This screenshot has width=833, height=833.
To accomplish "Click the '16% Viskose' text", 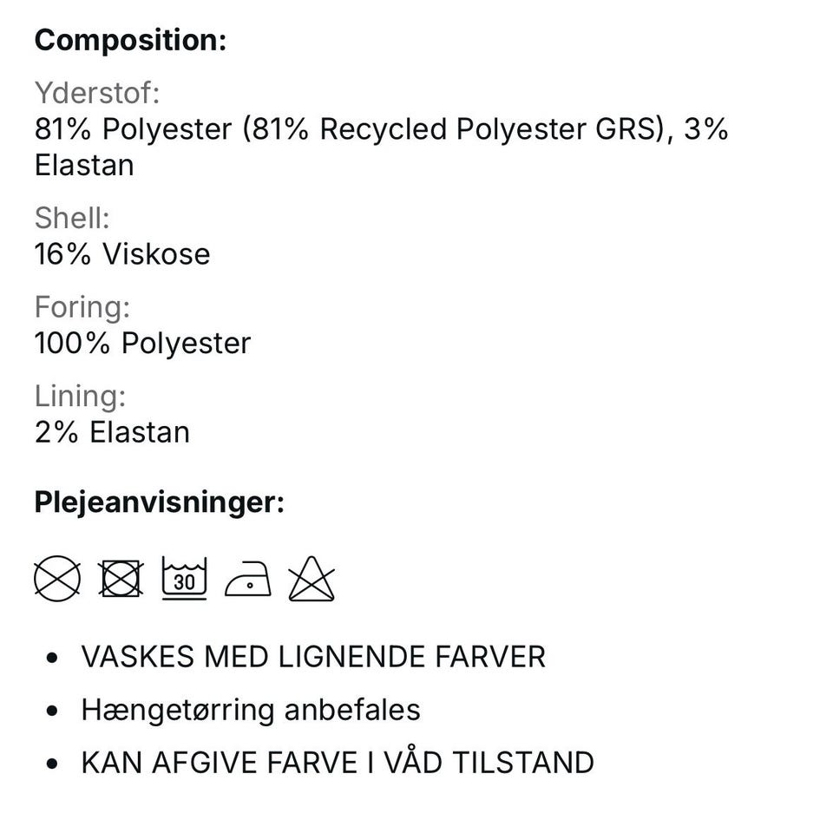I will coord(122,254).
